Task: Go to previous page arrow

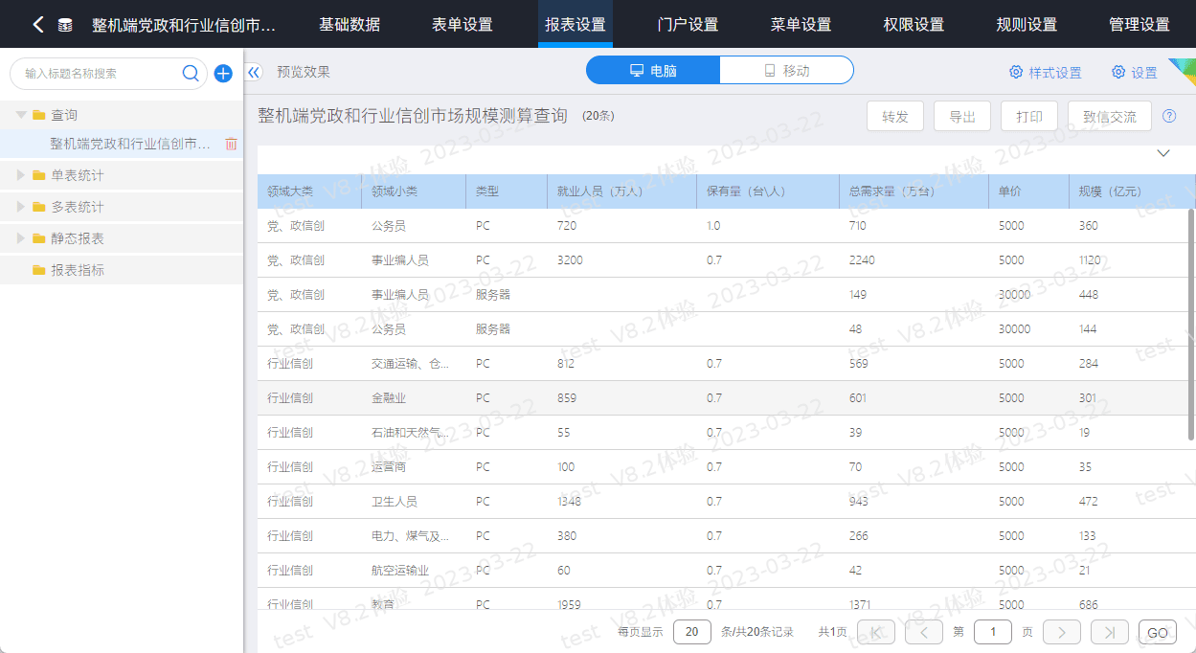Action: 924,632
